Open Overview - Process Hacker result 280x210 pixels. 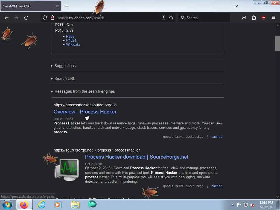85,112
